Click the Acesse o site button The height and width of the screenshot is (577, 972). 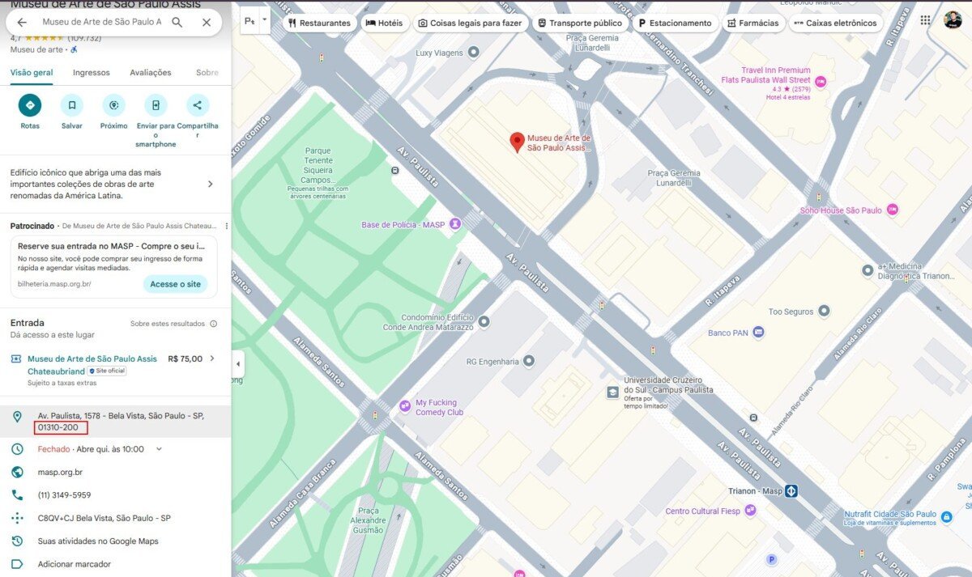click(175, 284)
